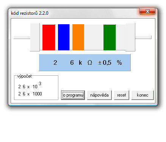The image size is (166, 142).
Task: Click digit 6 in the blue result panel
Action: (72, 62)
